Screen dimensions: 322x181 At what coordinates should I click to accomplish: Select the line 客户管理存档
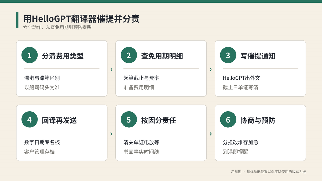pos(39,152)
